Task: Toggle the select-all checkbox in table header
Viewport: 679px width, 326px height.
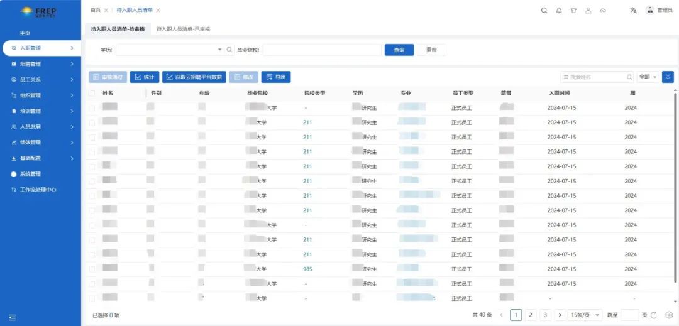Action: [x=92, y=93]
